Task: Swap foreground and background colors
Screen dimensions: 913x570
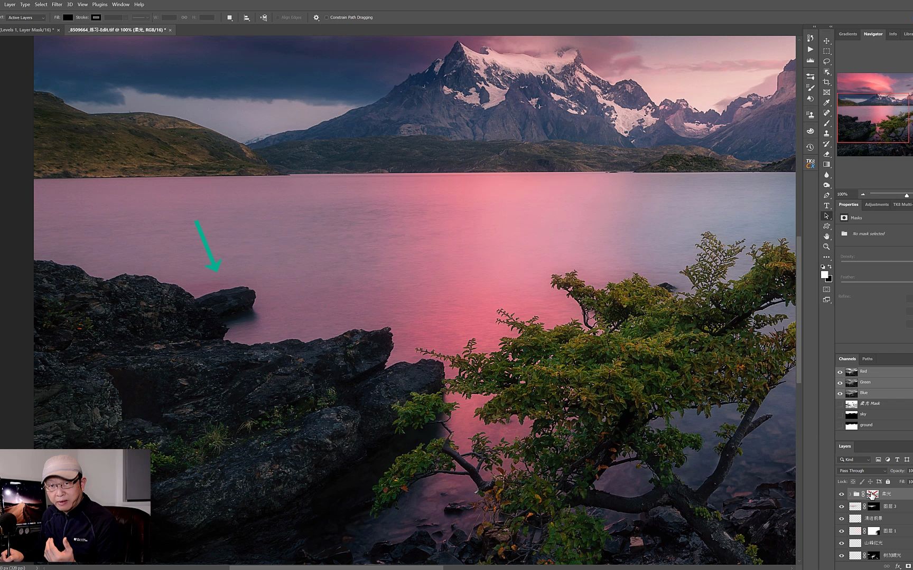Action: 830,267
